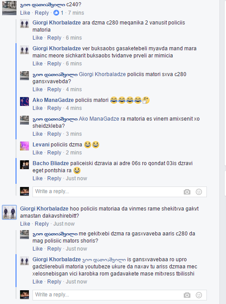Click camera icon in upper reply box
Viewport: 226px width, 304px height.
(x=187, y=192)
